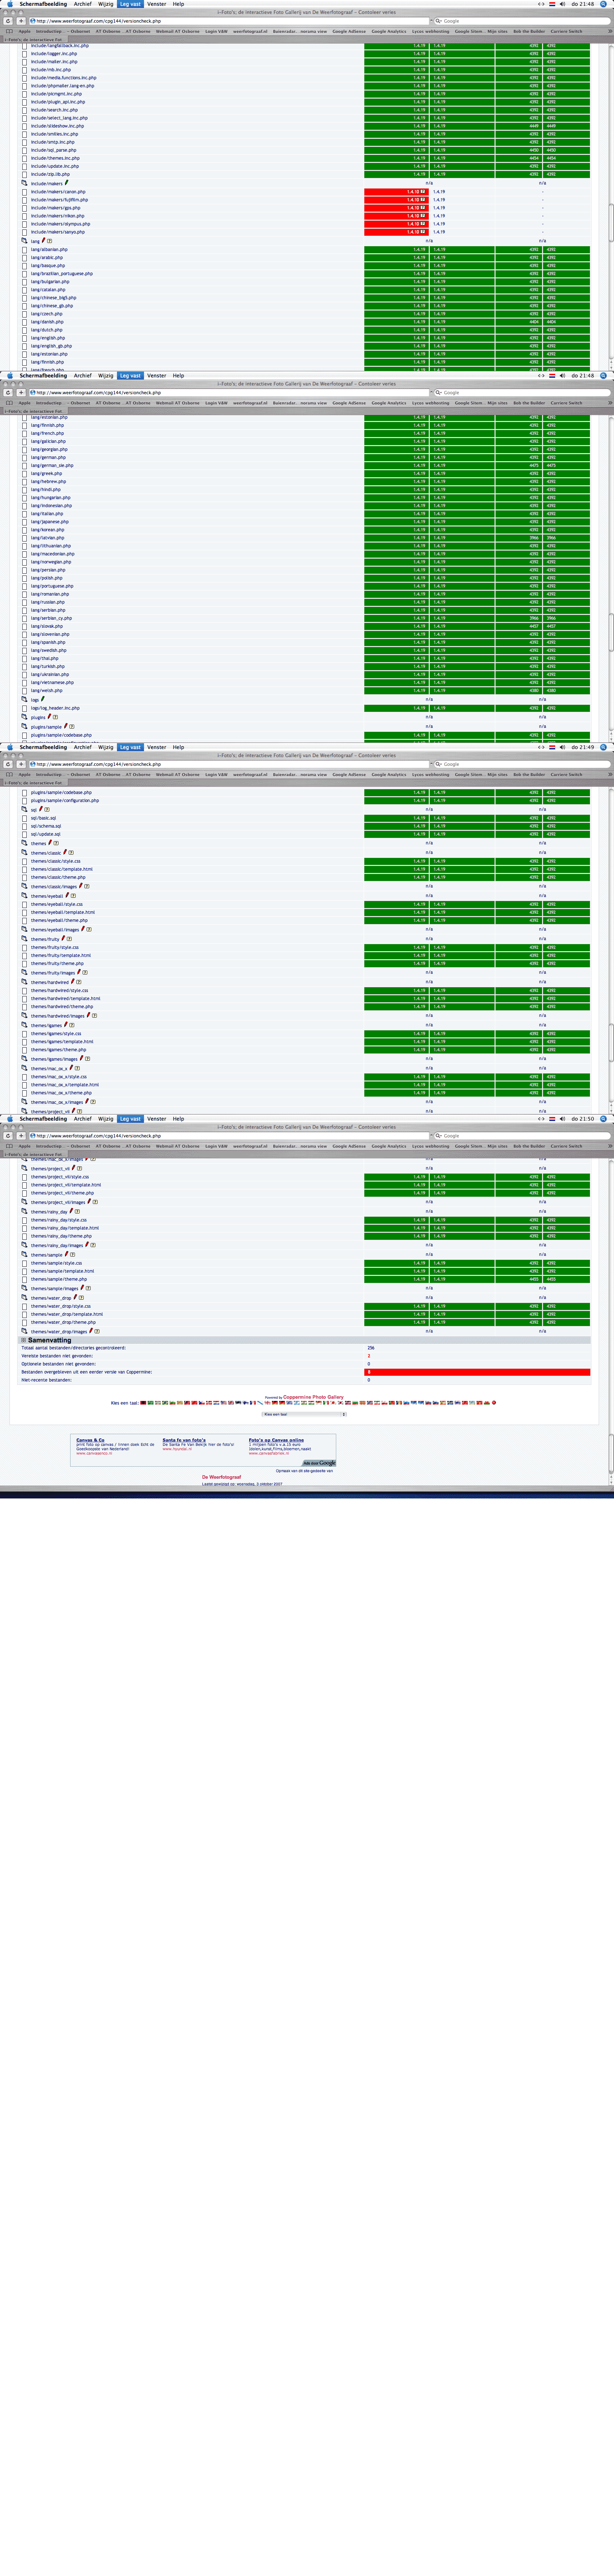Open Archief menu in 21:50 window
The image size is (614, 2576).
pyautogui.click(x=83, y=1119)
